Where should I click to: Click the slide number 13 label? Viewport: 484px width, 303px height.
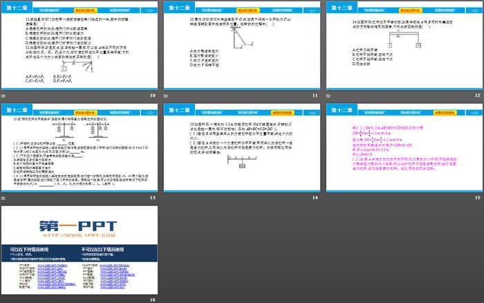pos(152,199)
